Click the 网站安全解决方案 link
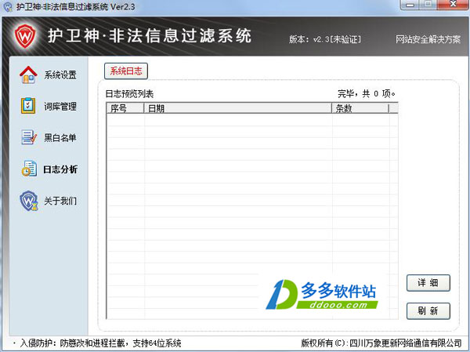470x352 pixels. 428,39
